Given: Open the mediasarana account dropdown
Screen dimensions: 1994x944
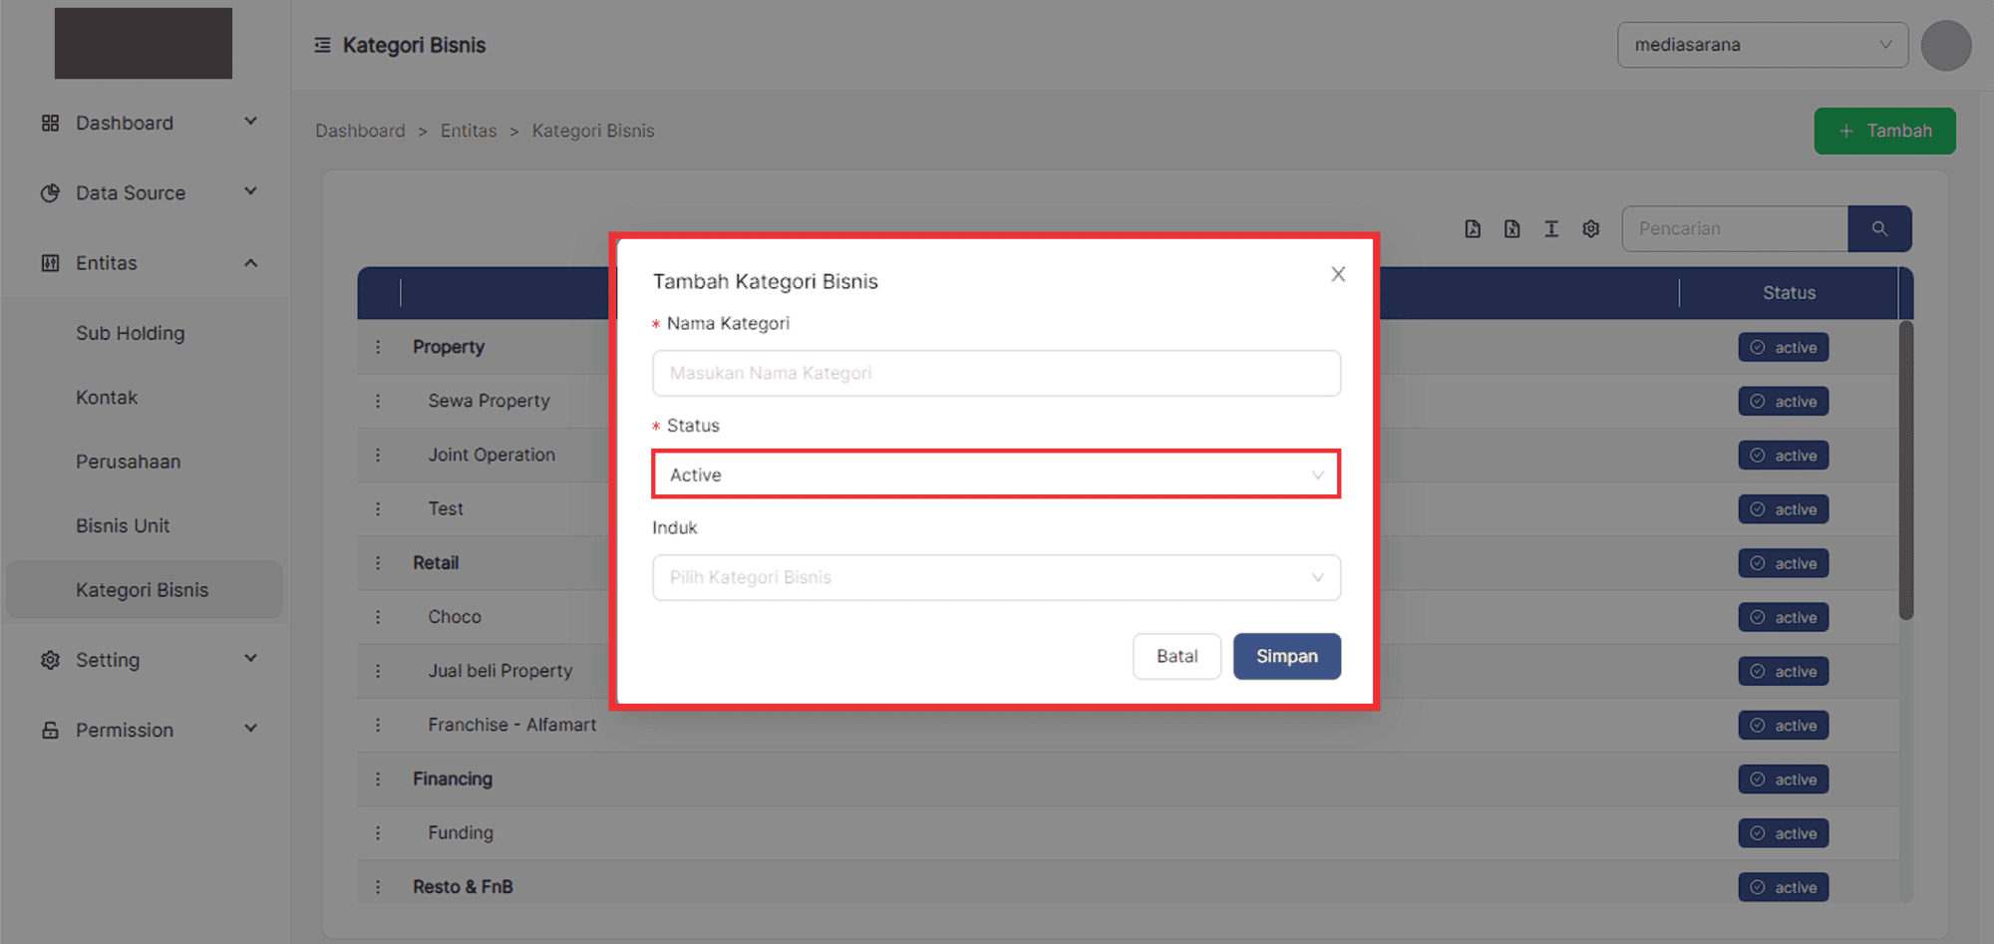Looking at the screenshot, I should coord(1762,45).
